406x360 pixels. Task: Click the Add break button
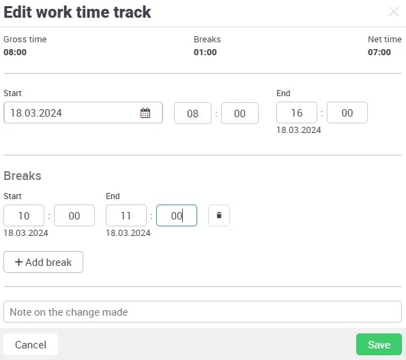tap(43, 262)
